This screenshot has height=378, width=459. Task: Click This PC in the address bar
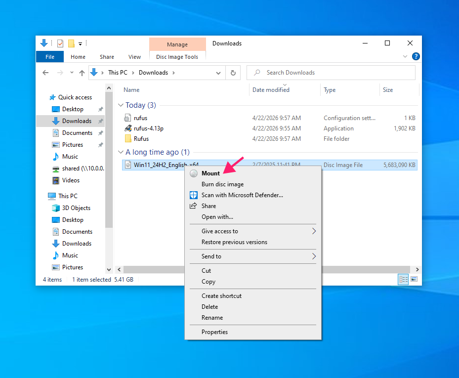point(118,73)
